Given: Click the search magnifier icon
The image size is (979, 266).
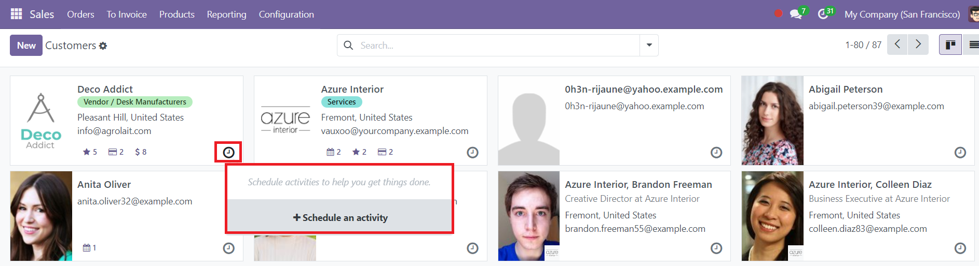Looking at the screenshot, I should (x=348, y=46).
